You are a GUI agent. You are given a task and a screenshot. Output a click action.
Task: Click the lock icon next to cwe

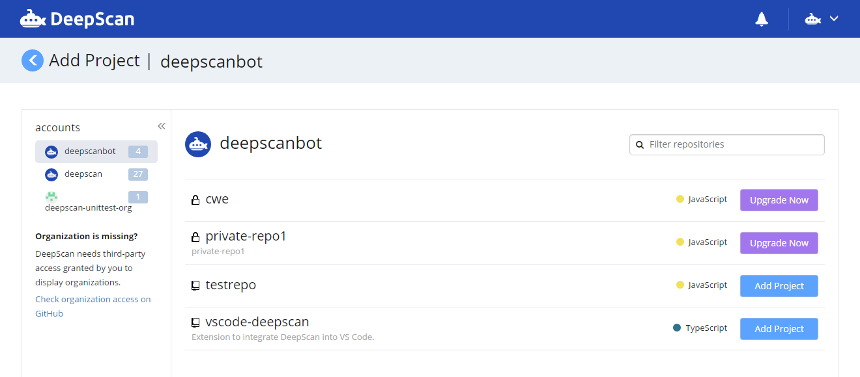coord(195,200)
